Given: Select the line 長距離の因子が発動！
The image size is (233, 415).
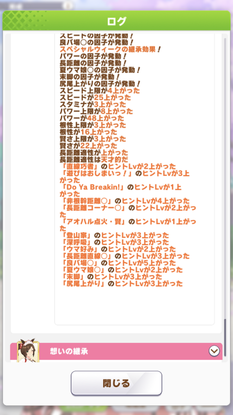Looking at the screenshot, I should [93, 63].
